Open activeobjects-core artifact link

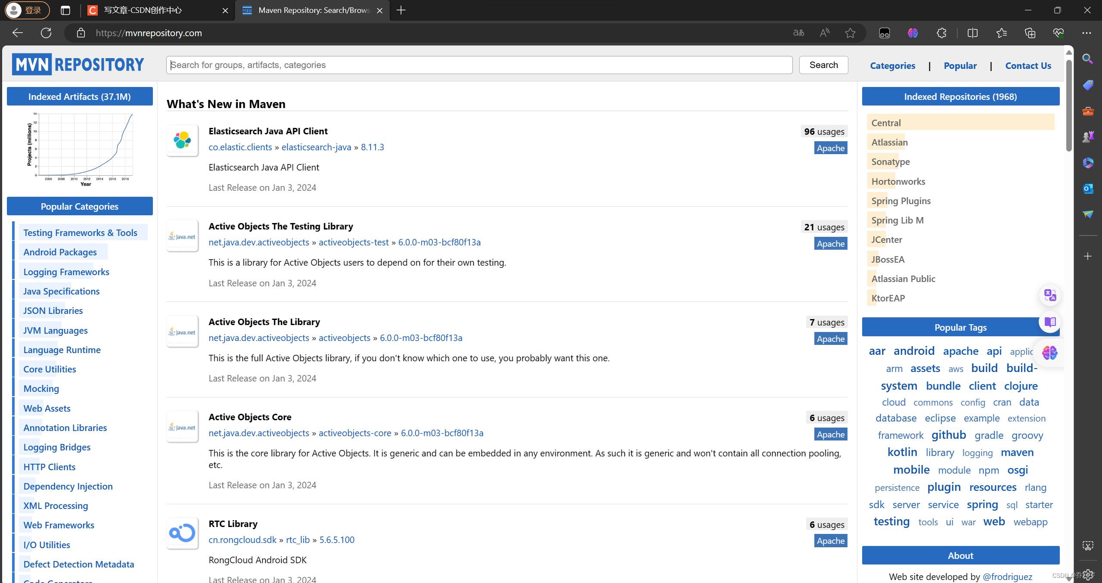(x=355, y=433)
